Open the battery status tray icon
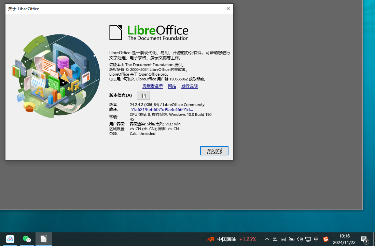The height and width of the screenshot is (246, 375). coord(291,239)
